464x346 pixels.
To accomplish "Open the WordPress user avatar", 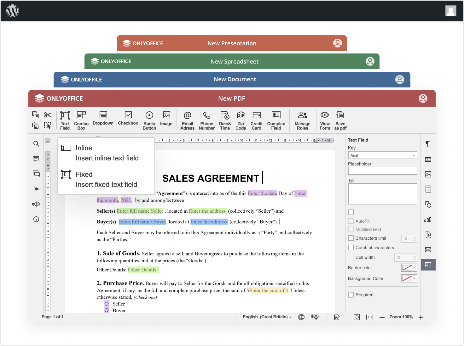I will click(x=451, y=11).
